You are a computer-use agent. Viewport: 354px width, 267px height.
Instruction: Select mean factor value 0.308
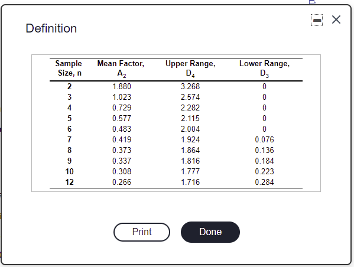(x=122, y=171)
